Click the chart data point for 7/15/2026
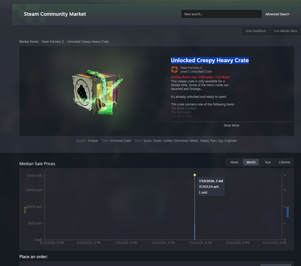 pyautogui.click(x=195, y=175)
